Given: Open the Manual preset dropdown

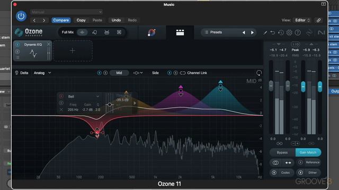Looking at the screenshot, I should [x=66, y=12].
